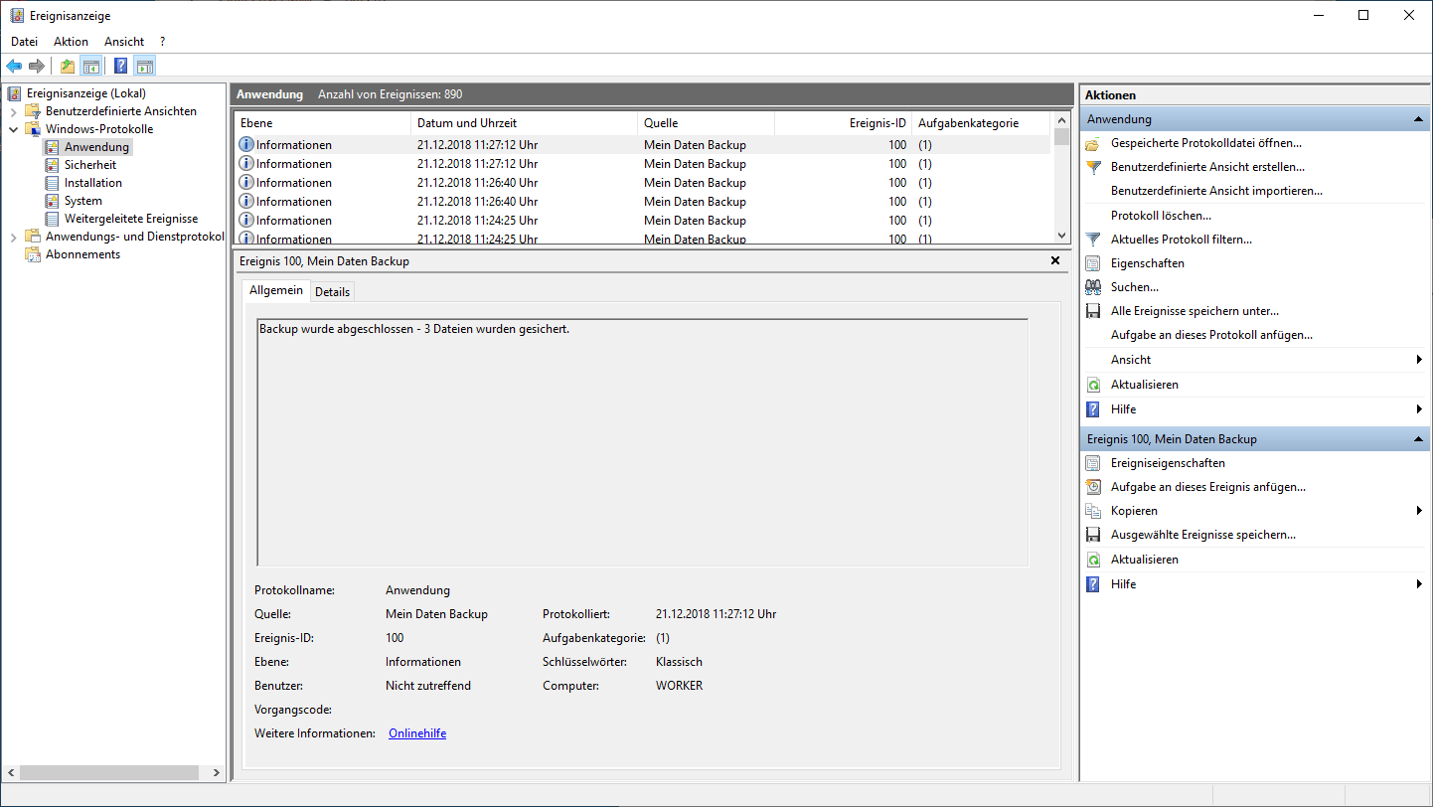Click Protokoll löschen... action
Image resolution: width=1433 pixels, height=807 pixels.
click(1161, 216)
